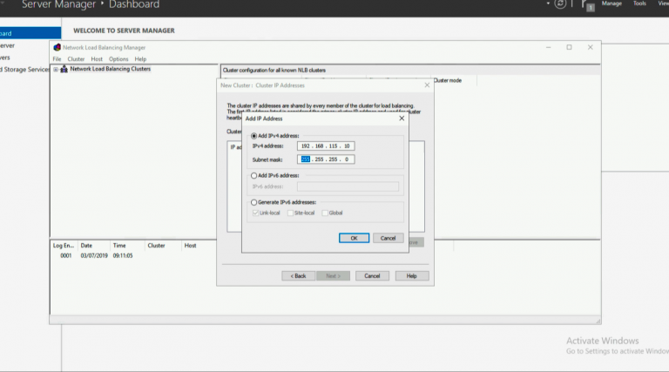This screenshot has width=669, height=372.
Task: Click the notifications flag icon
Action: point(587,5)
